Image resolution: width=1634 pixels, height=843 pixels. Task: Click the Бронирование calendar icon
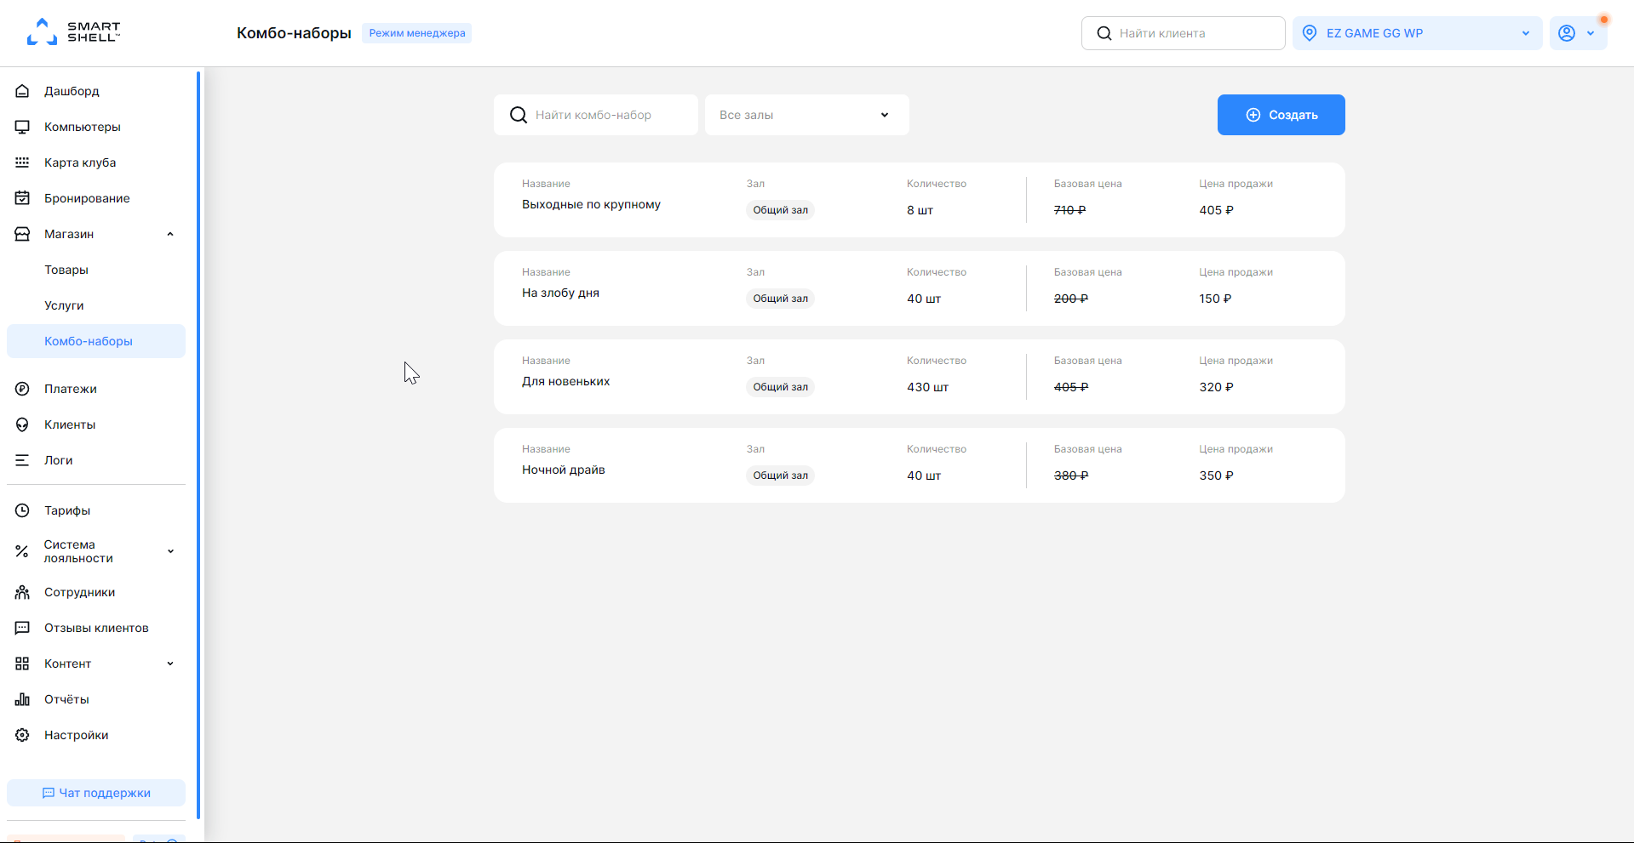[x=22, y=198]
